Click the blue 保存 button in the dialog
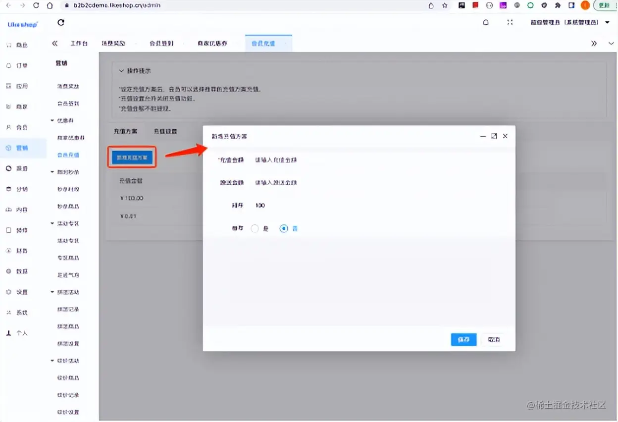Viewport: 618px width, 422px height. pyautogui.click(x=463, y=340)
